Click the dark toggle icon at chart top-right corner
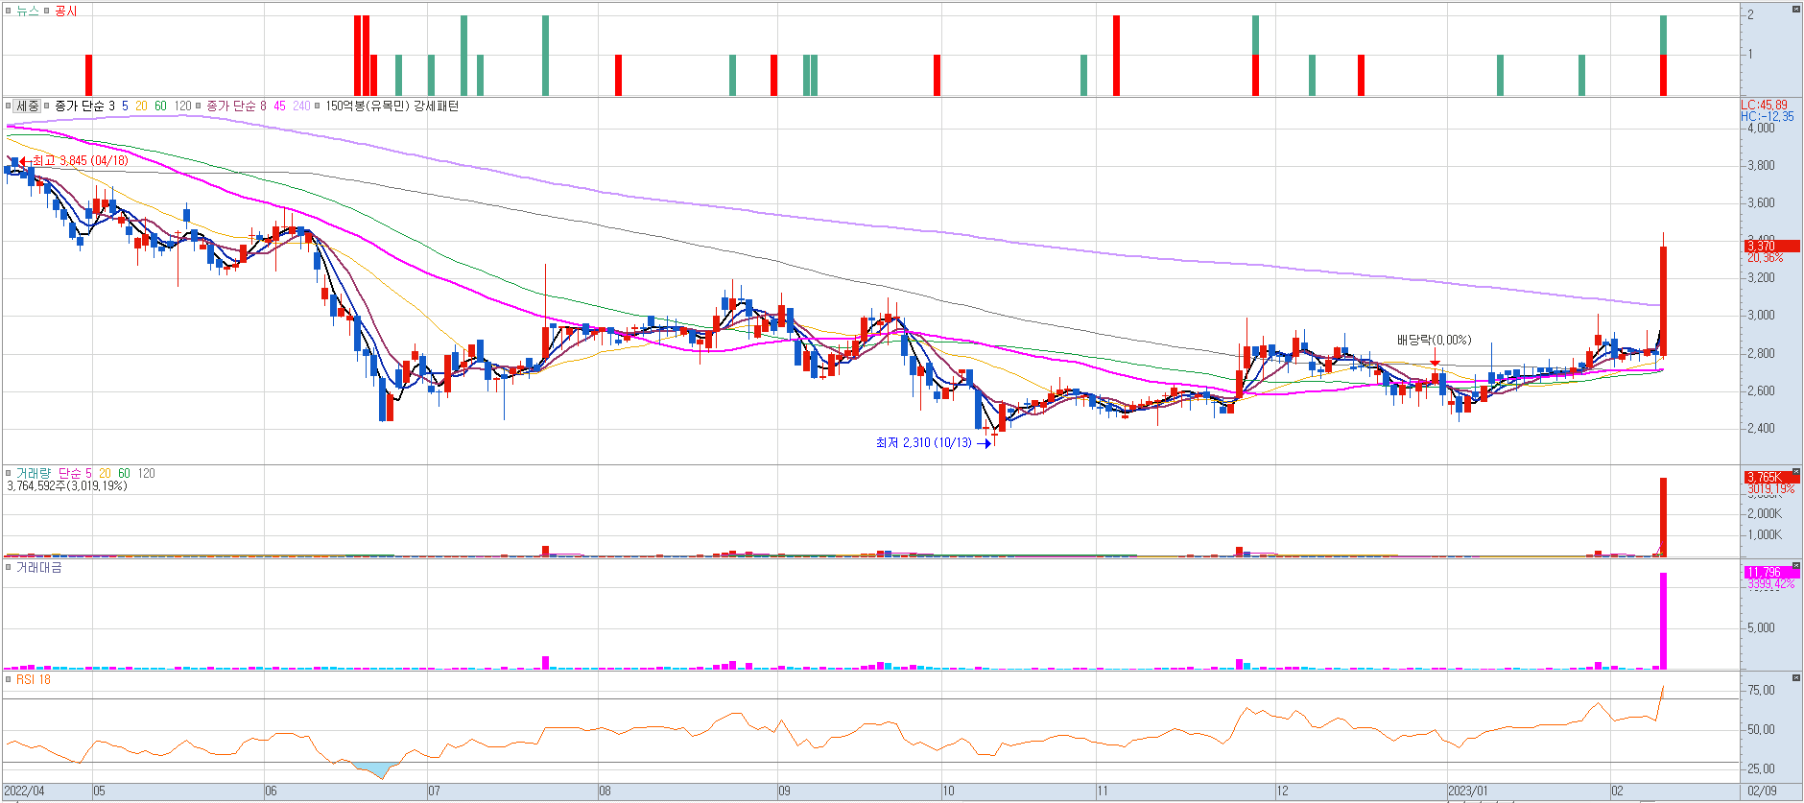The height and width of the screenshot is (803, 1804). [x=1796, y=9]
